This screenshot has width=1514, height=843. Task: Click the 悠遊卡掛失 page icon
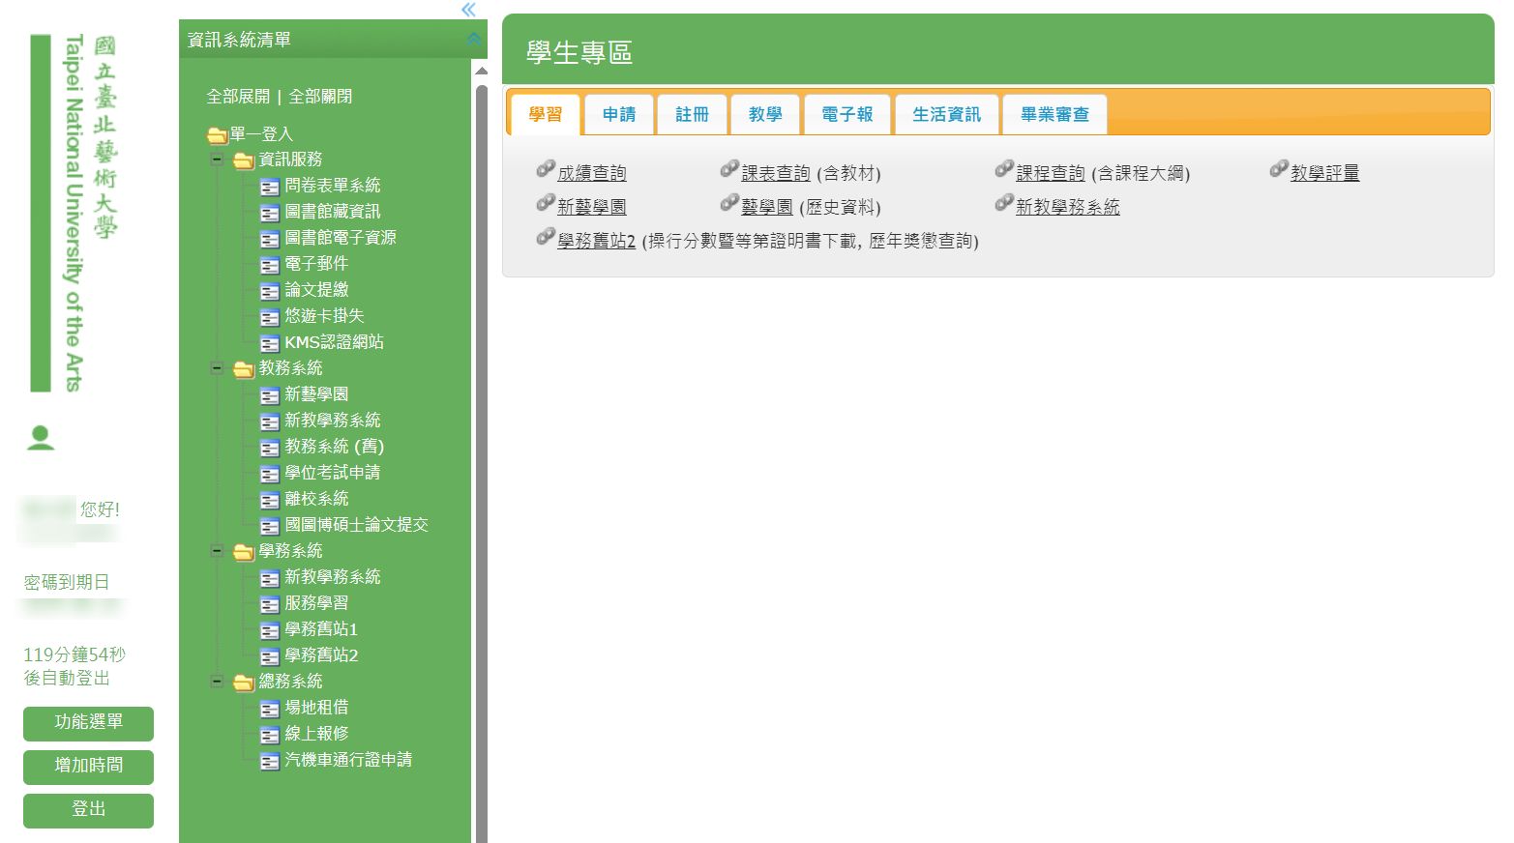(270, 317)
